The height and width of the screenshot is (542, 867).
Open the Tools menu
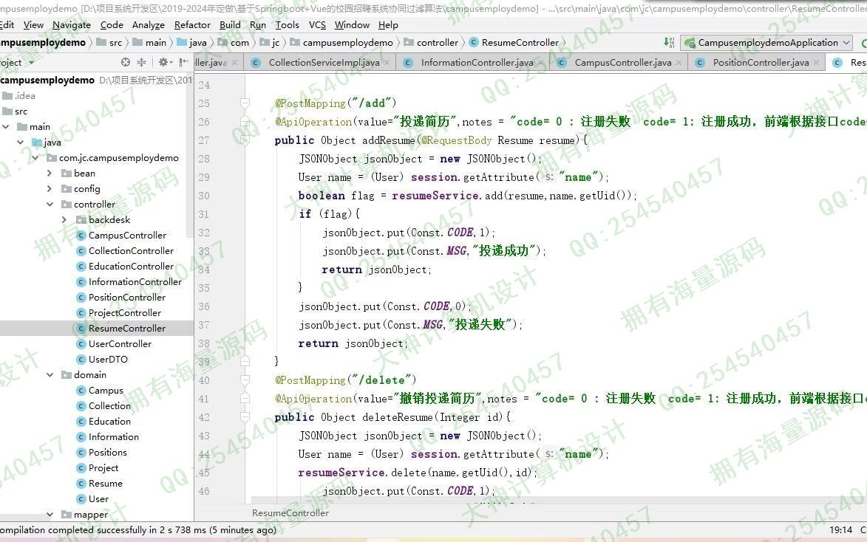coord(287,25)
